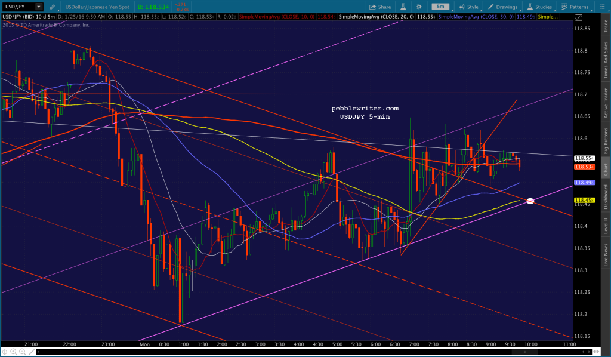
Task: Click the list menu icon after Patterns
Action: tap(603, 7)
